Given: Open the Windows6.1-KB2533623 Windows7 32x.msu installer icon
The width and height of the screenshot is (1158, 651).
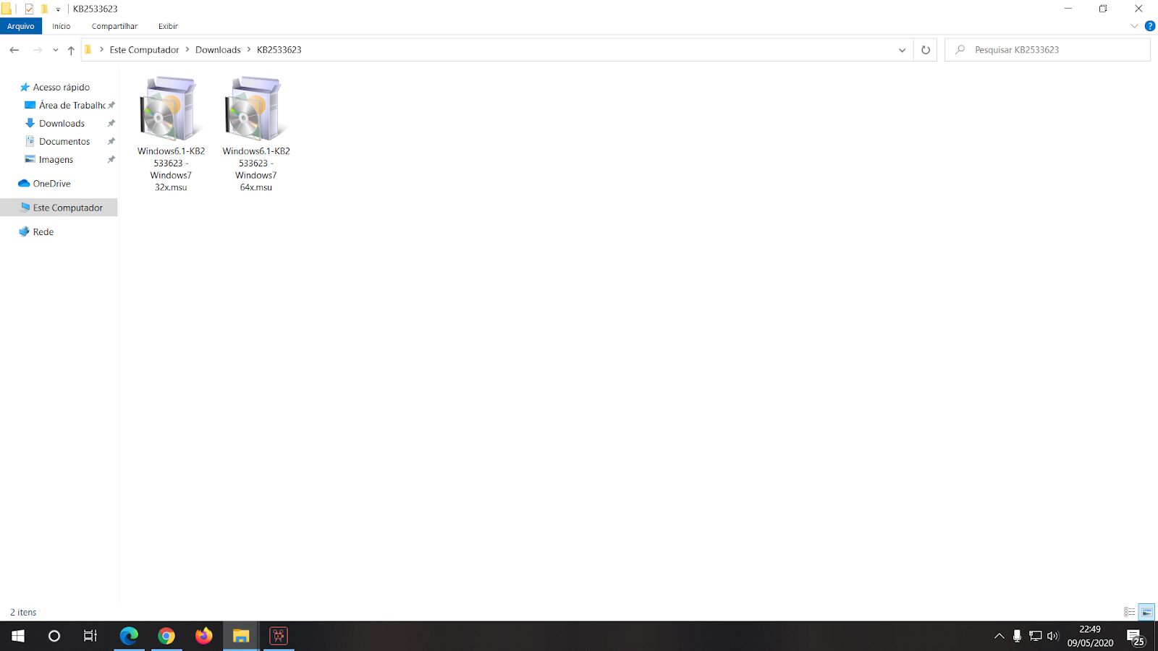Looking at the screenshot, I should 171,109.
